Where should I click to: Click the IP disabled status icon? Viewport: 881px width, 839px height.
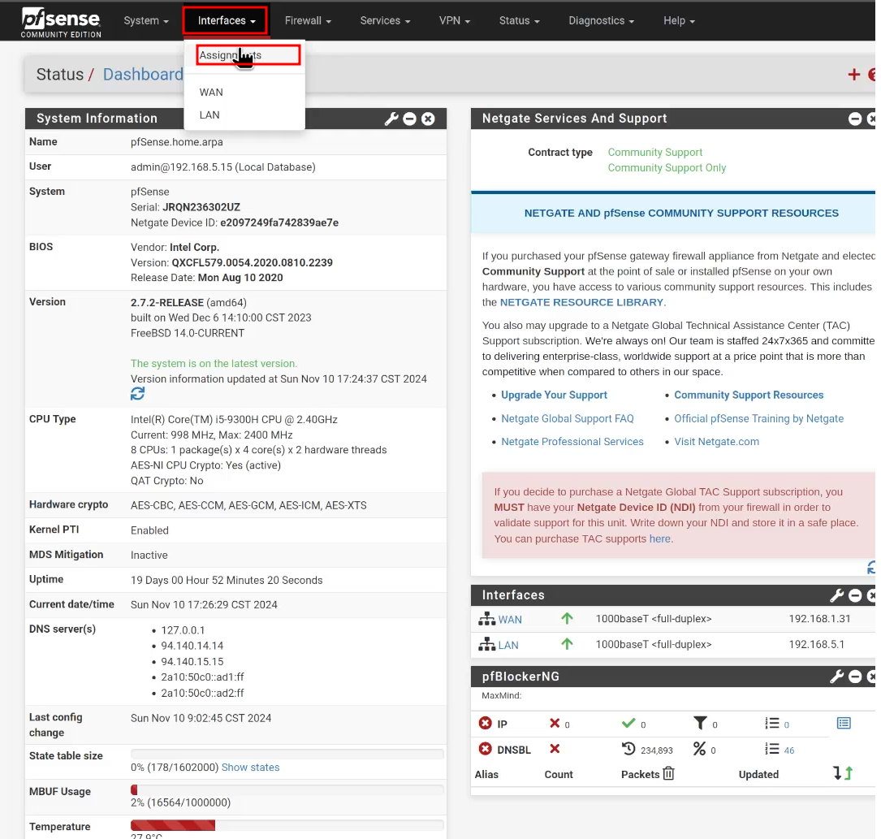[x=486, y=723]
